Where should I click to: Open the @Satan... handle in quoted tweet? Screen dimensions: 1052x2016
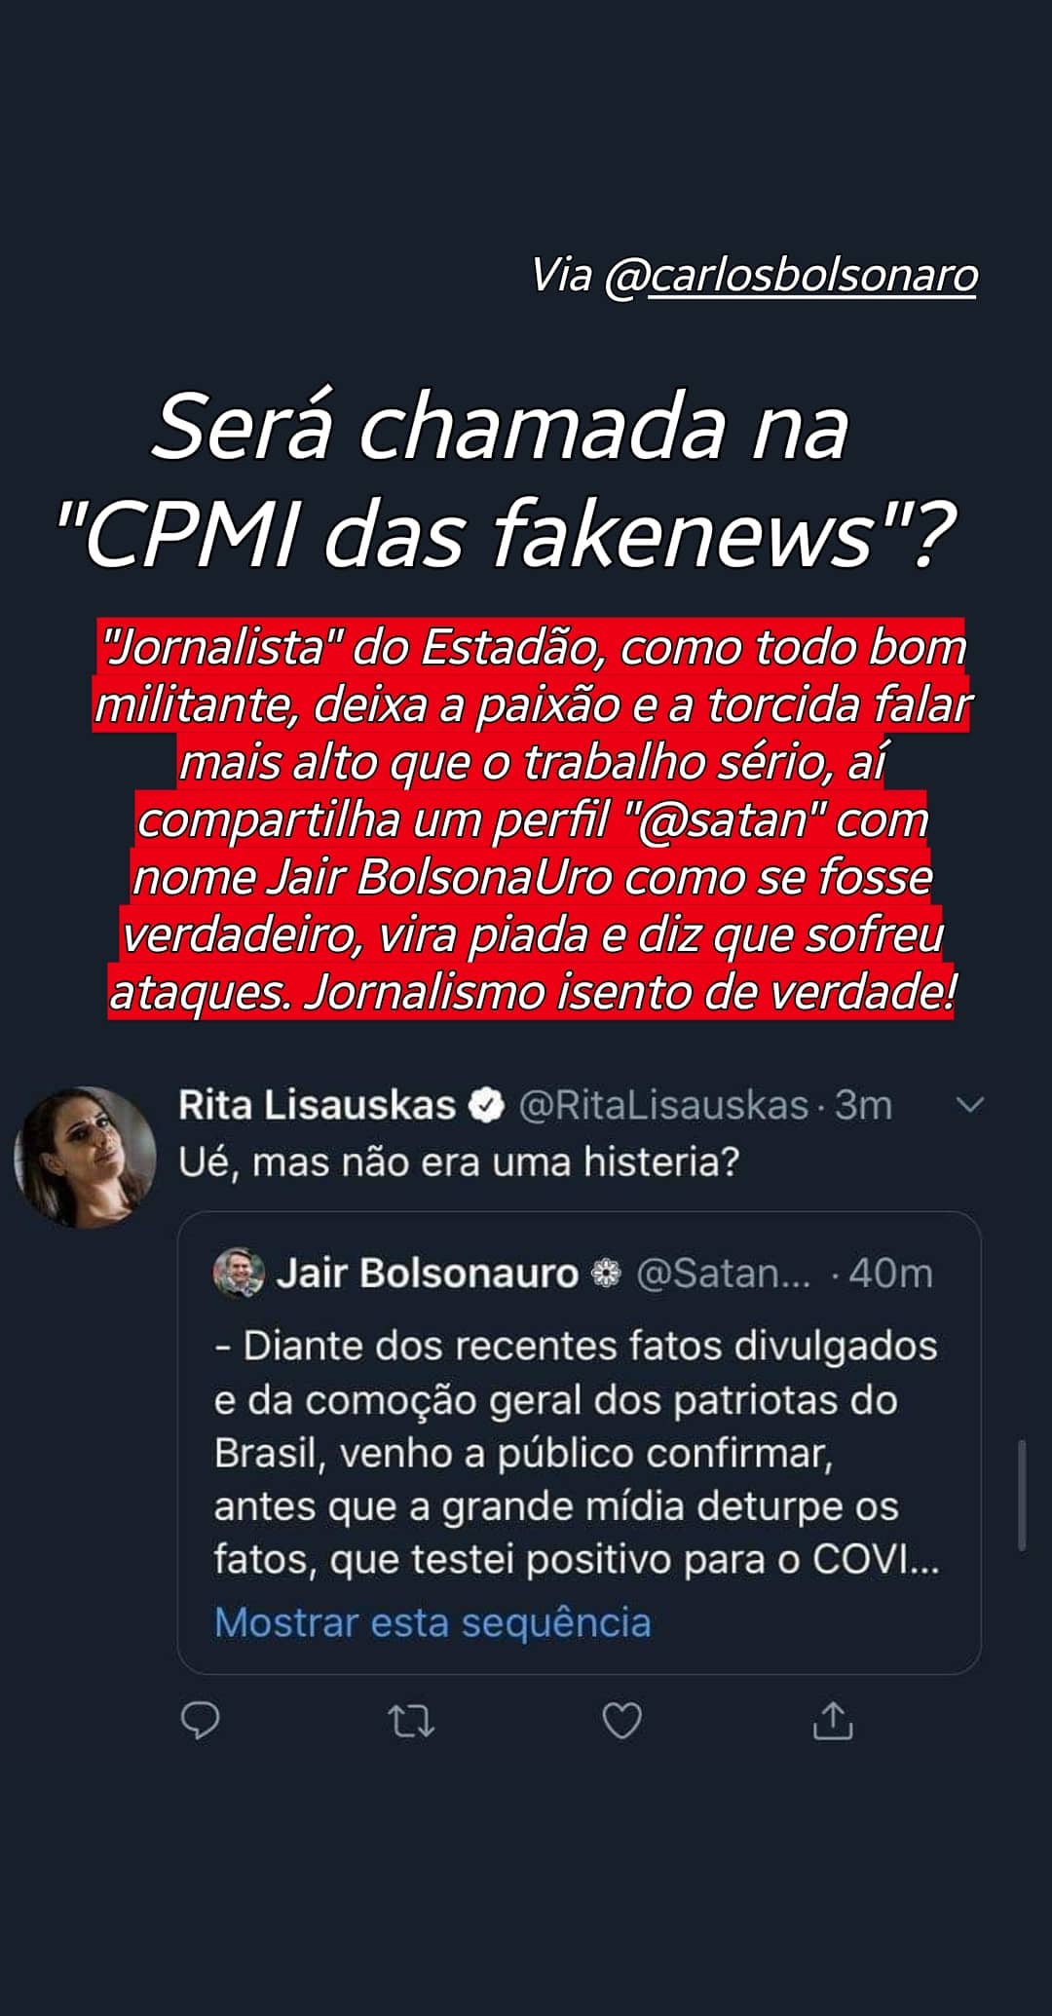[x=724, y=1274]
